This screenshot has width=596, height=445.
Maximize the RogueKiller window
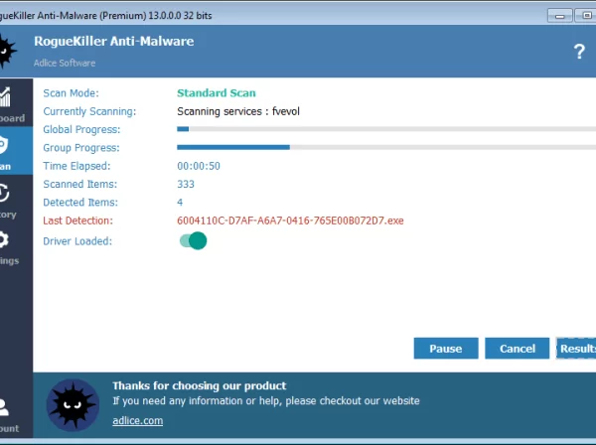coord(586,16)
